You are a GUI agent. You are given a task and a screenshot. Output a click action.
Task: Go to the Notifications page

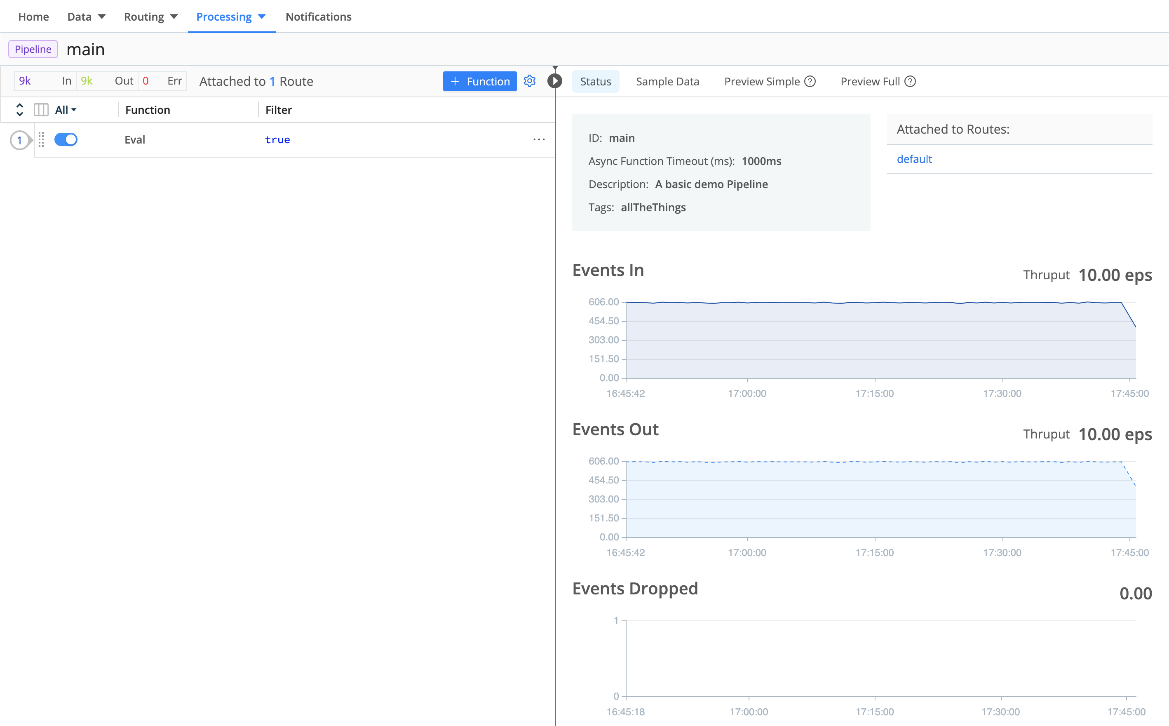pyautogui.click(x=319, y=16)
